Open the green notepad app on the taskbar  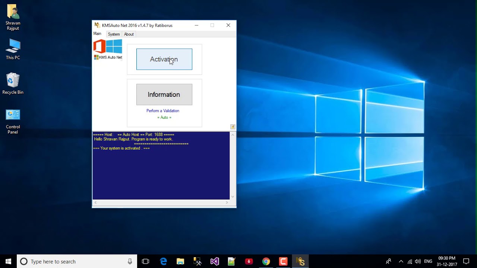[232, 261]
